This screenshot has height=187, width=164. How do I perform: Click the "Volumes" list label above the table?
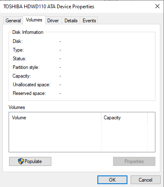[x=17, y=107]
